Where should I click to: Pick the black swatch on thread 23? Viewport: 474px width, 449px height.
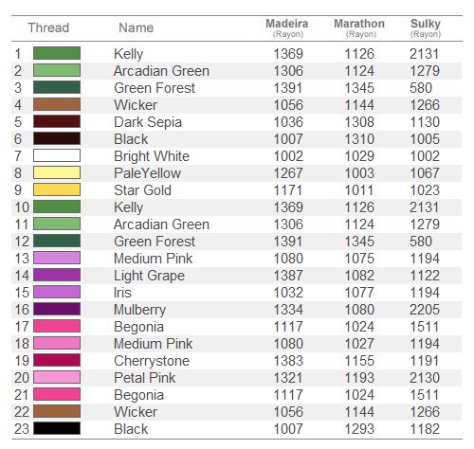(57, 428)
